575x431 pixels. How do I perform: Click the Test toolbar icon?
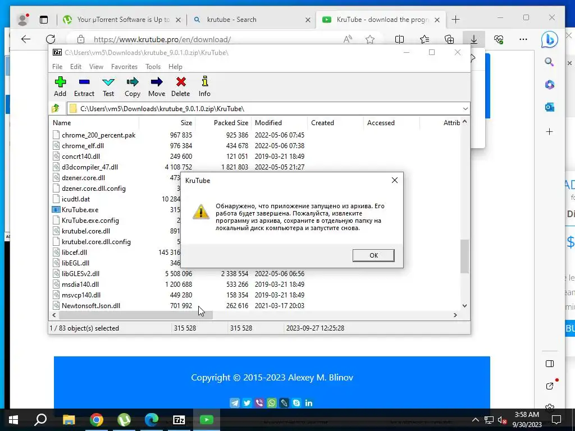[108, 87]
